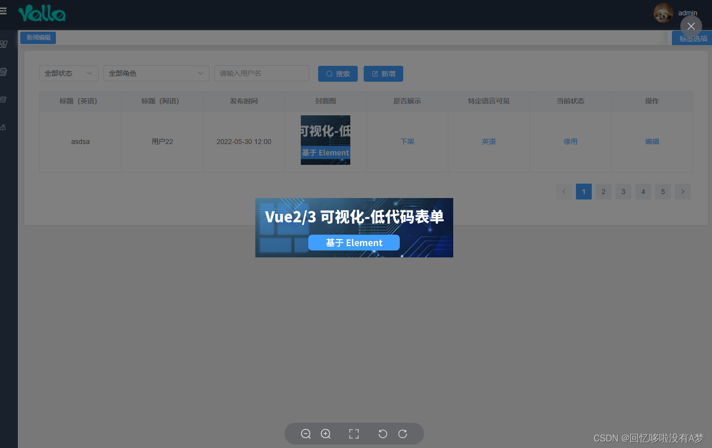Click the 特定语言可见 column header

click(x=489, y=101)
